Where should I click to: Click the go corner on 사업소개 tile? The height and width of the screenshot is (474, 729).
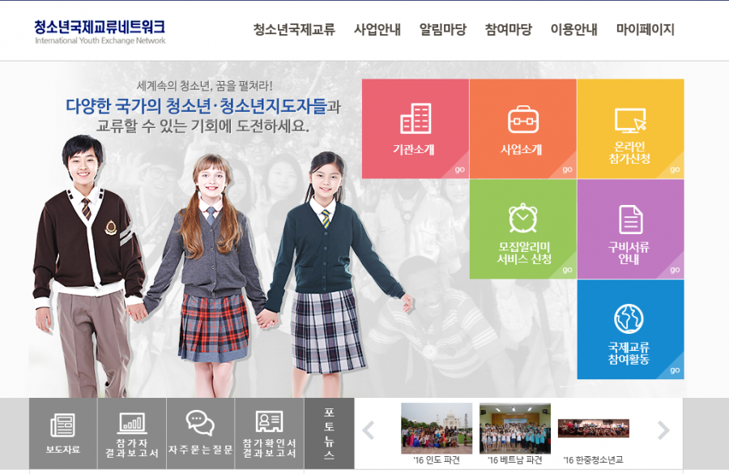[567, 169]
